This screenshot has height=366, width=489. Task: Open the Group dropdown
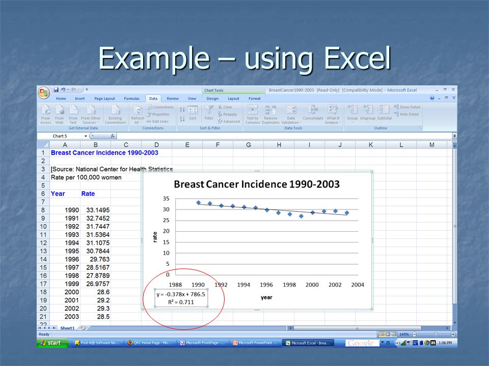(x=352, y=114)
